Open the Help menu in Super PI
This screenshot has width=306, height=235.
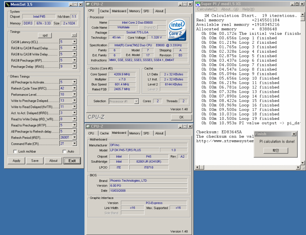point(248,9)
